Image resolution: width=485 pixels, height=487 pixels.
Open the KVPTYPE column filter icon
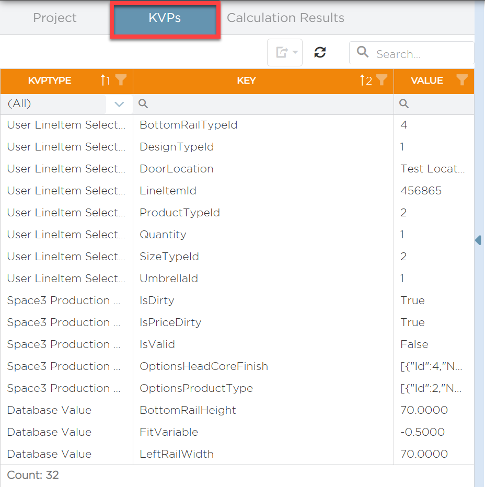point(121,80)
